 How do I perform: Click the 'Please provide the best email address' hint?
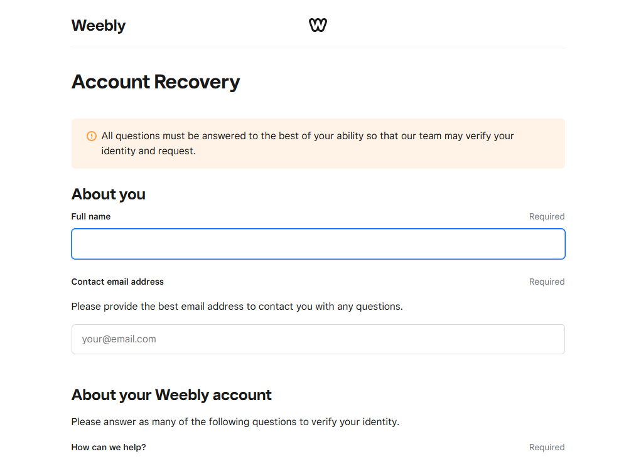coord(237,307)
